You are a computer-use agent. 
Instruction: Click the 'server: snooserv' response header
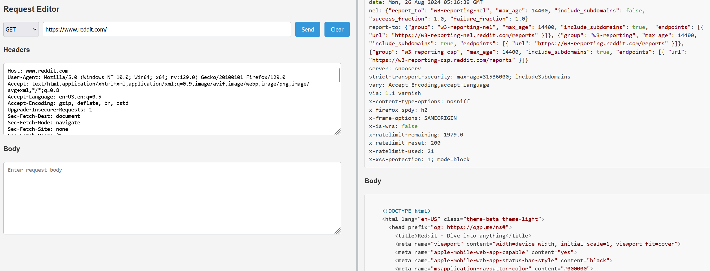tap(395, 69)
